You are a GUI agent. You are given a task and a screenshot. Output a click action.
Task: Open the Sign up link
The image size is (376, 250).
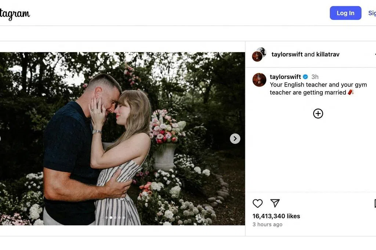[x=372, y=13]
